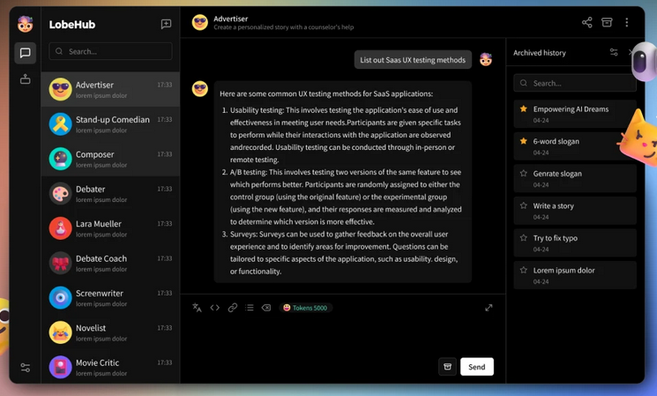657x396 pixels.
Task: Star the Try to fix typo topic
Action: 523,237
